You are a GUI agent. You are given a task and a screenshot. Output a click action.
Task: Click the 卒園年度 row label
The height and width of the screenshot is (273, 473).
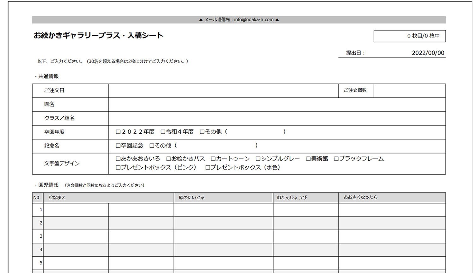54,132
